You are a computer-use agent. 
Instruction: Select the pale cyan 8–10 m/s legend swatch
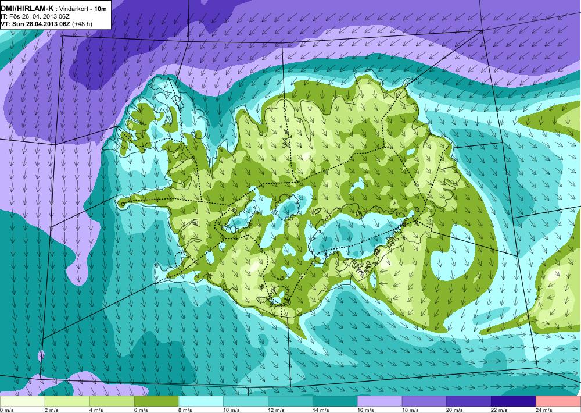[201, 401]
